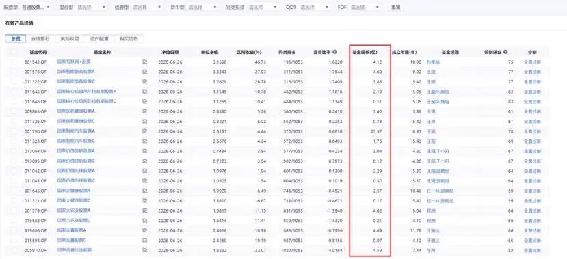Image resolution: width=567 pixels, height=259 pixels.
Task: Switch to the 资产配置 tab
Action: [98, 39]
